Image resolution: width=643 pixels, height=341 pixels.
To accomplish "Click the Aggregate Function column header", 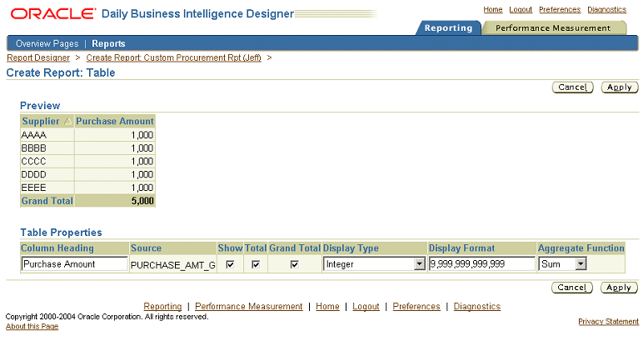I will click(x=581, y=248).
